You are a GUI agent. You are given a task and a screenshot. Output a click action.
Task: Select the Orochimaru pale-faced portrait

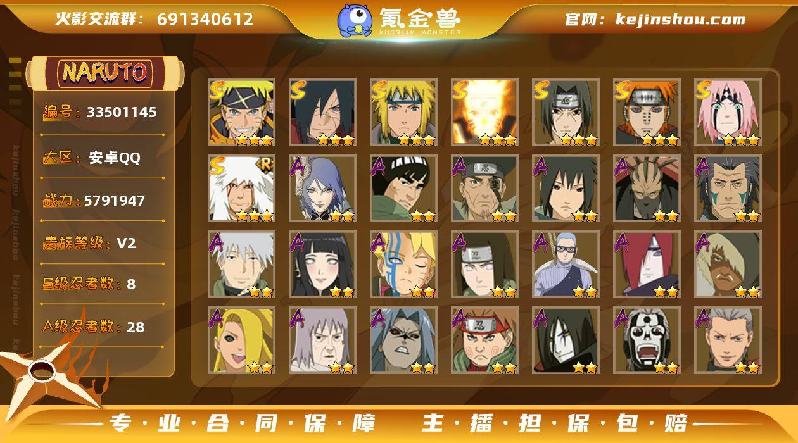566,340
